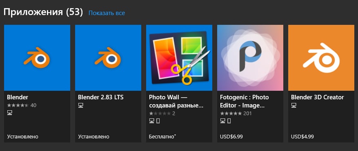
Task: Click the 'Показать все' link
Action: click(107, 13)
